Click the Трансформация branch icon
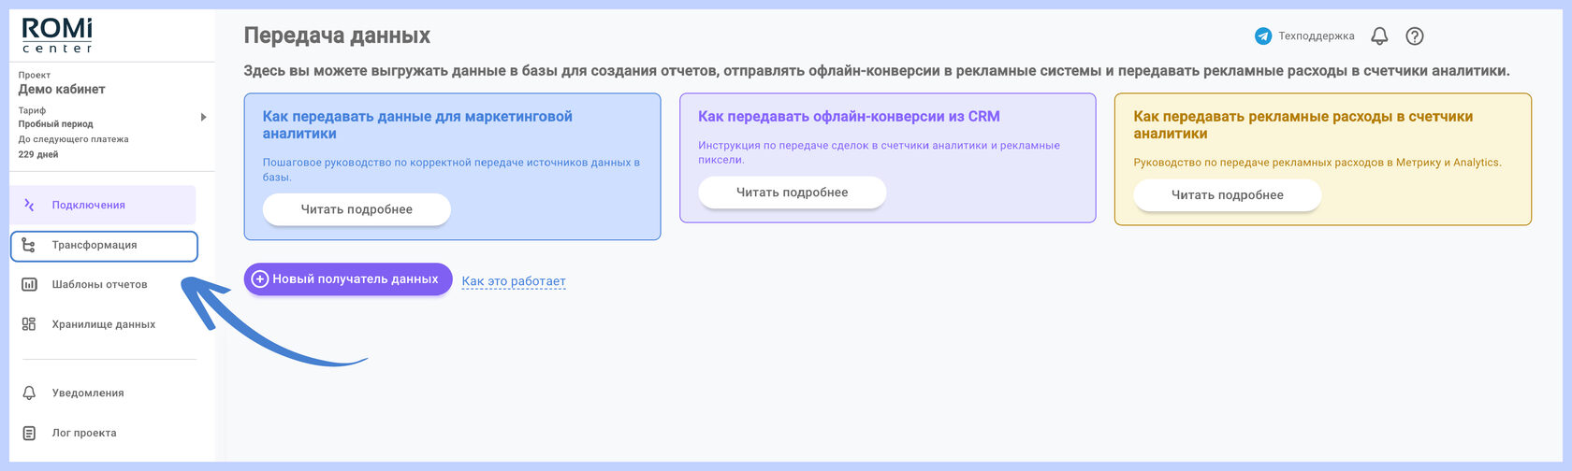This screenshot has height=471, width=1572. click(x=29, y=245)
